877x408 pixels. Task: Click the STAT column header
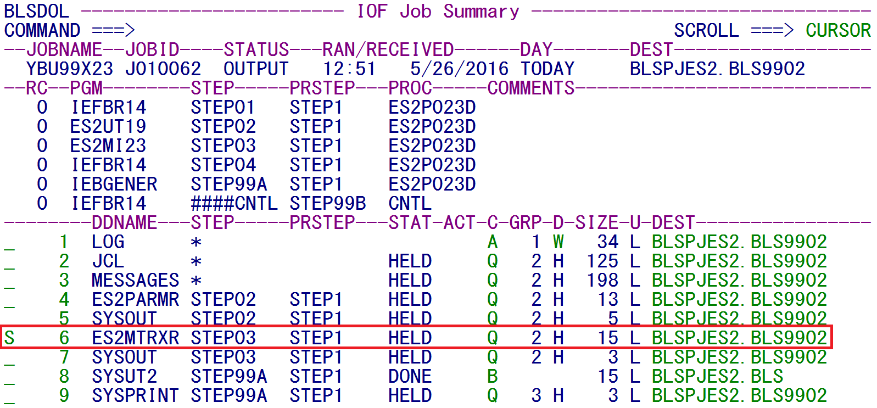[410, 223]
